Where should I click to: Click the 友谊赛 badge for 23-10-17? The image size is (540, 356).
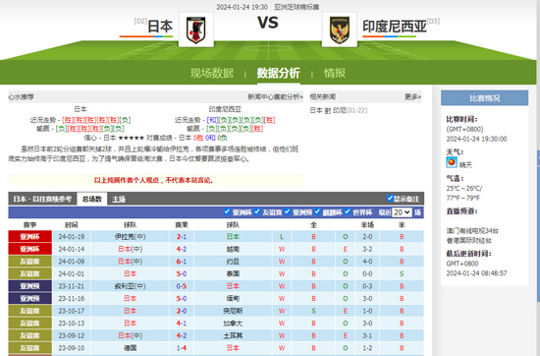(x=30, y=311)
